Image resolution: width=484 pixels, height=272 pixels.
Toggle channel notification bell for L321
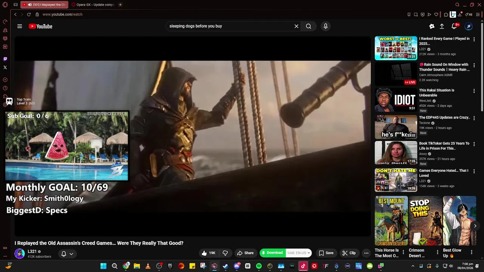pos(64,254)
